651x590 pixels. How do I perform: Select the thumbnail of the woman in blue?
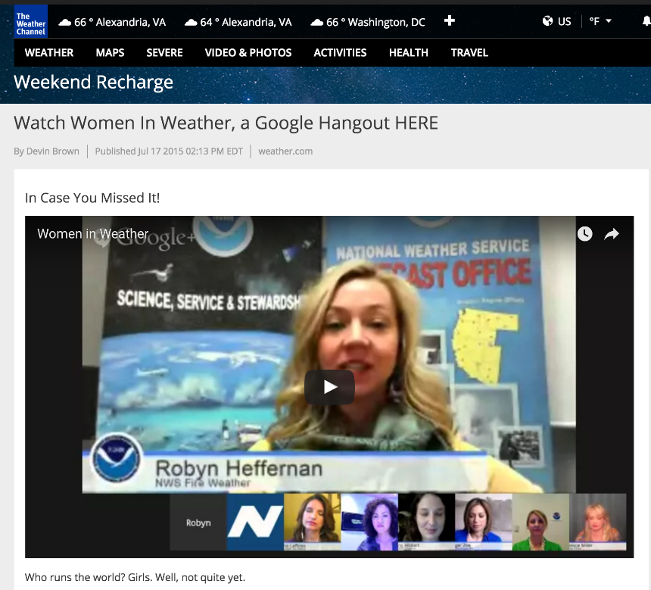(x=484, y=523)
